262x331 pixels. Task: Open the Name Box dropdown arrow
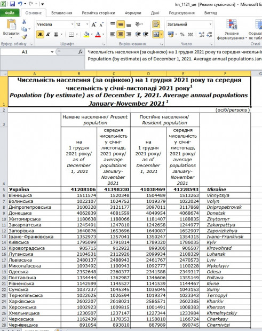coord(52,52)
